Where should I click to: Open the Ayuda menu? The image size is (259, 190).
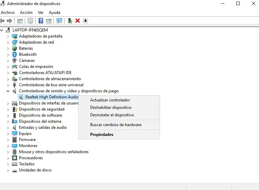coord(55,13)
